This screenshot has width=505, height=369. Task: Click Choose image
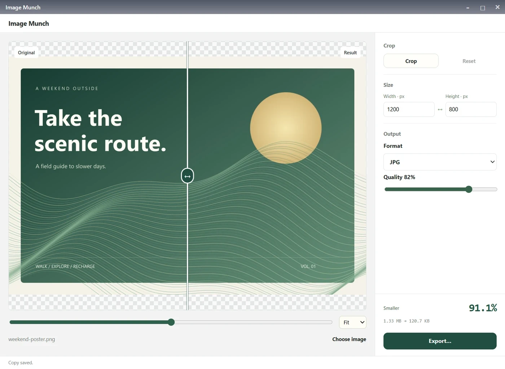(x=349, y=339)
